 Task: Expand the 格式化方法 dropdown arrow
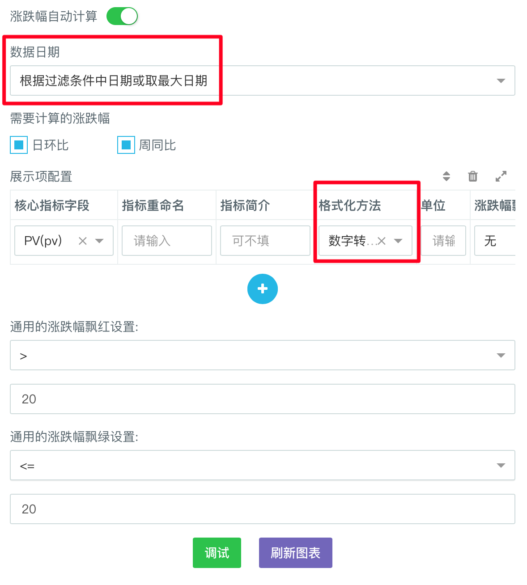pos(398,241)
